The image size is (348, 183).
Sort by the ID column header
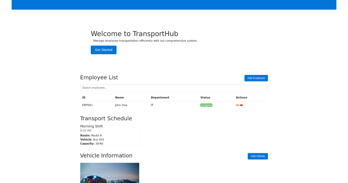tap(84, 97)
